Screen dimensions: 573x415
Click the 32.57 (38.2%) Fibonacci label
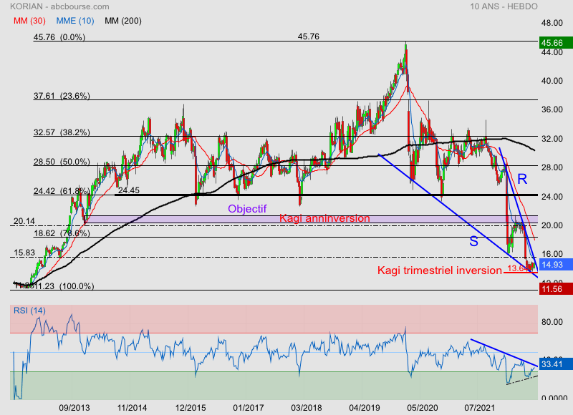[x=62, y=132]
